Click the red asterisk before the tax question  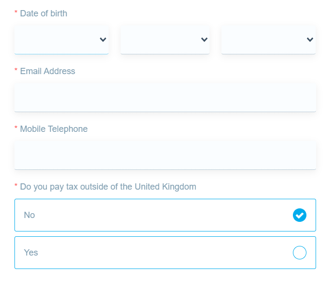[16, 186]
